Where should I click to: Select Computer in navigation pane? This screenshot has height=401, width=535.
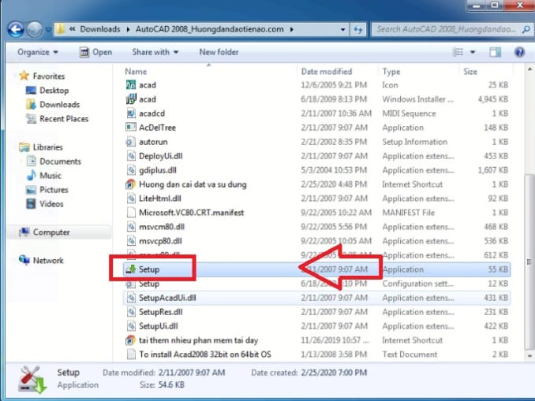51,232
